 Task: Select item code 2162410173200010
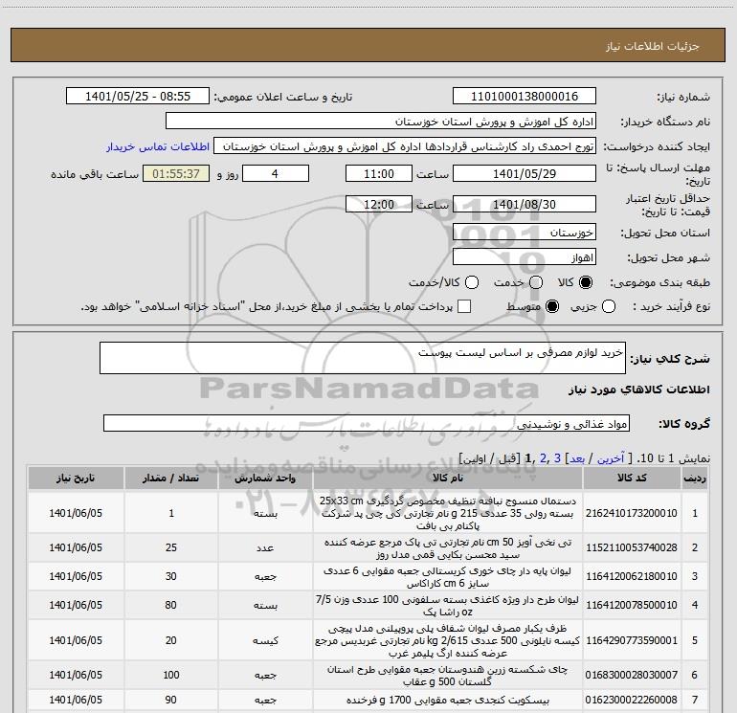coord(632,513)
